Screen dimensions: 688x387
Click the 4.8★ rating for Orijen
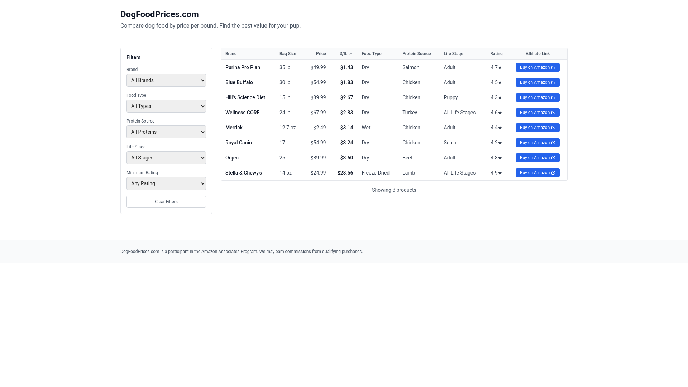point(496,158)
